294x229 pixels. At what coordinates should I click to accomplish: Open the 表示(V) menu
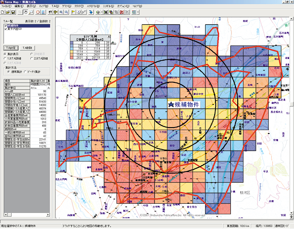[x=31, y=6]
